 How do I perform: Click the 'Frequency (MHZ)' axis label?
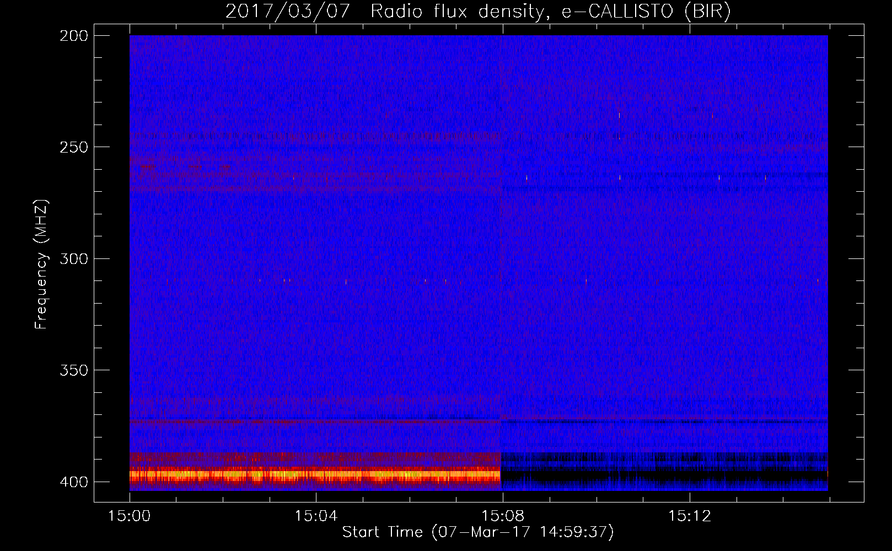(41, 264)
